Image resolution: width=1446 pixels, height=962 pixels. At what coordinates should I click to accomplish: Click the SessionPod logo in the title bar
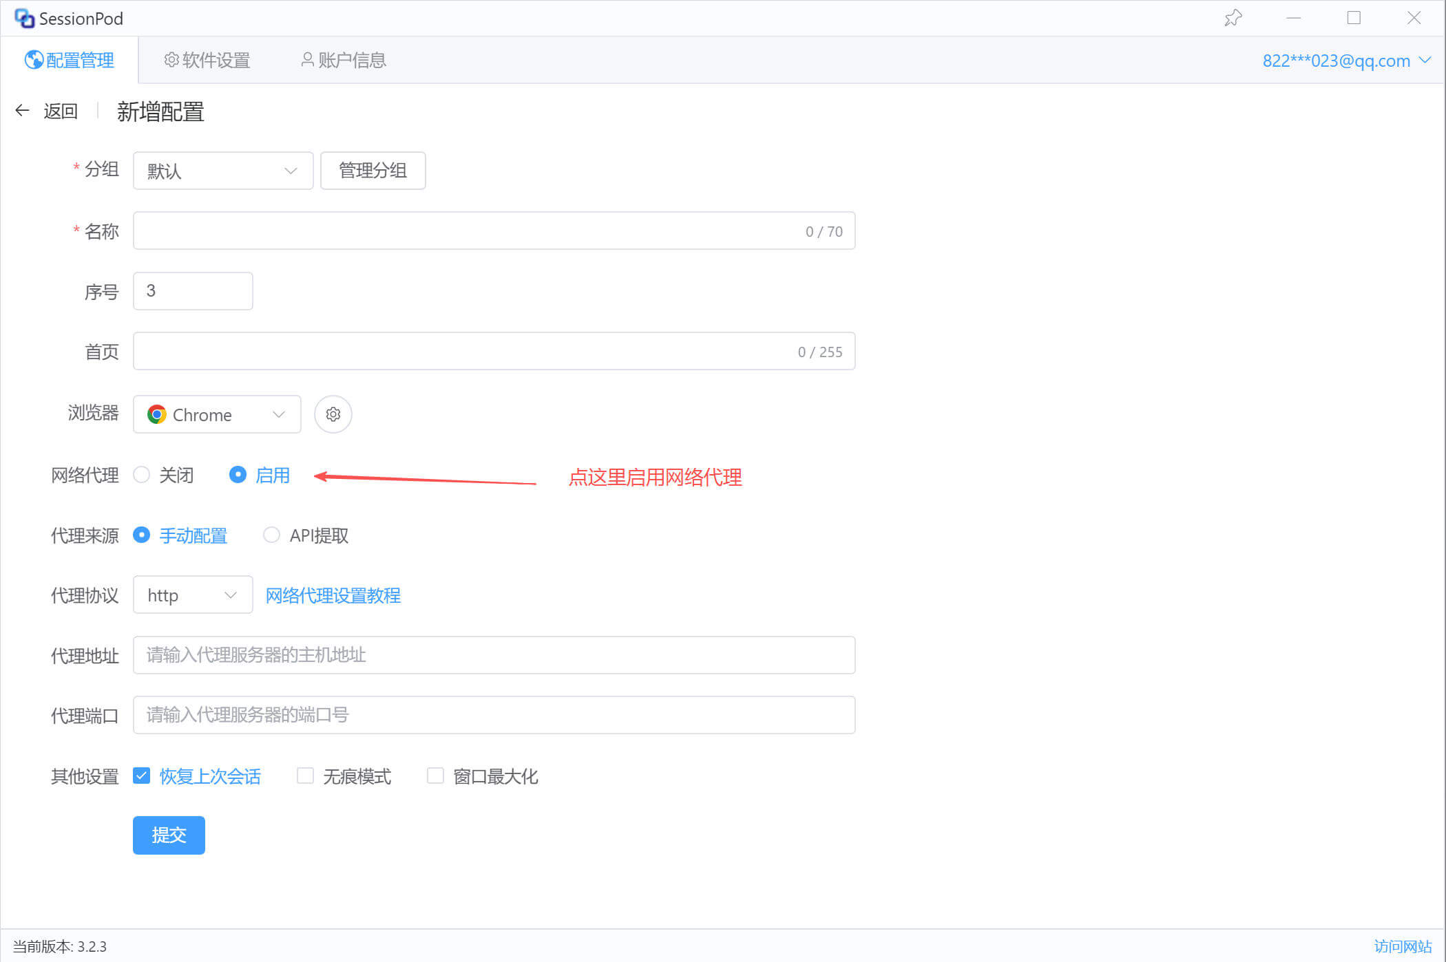coord(25,19)
